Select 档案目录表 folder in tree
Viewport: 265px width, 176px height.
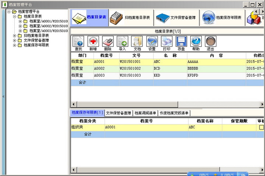click(33, 17)
